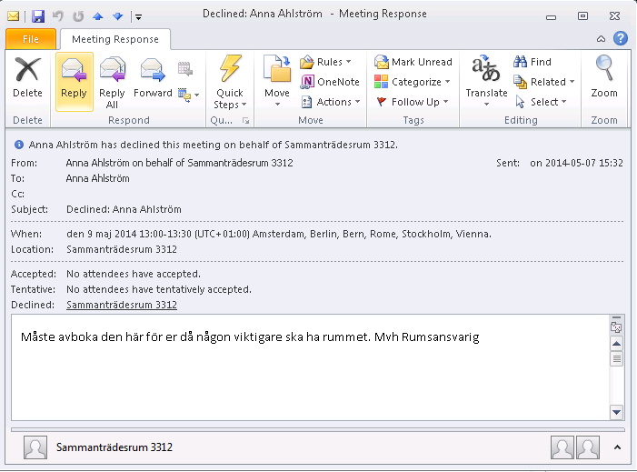Click the envelope icon in the title bar
This screenshot has width=637, height=472.
point(13,16)
